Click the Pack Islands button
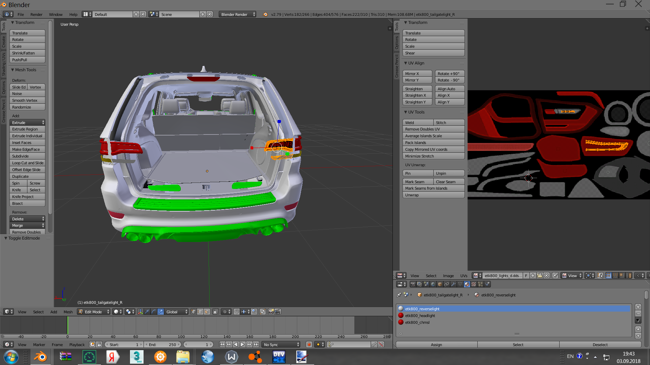The width and height of the screenshot is (650, 365). coord(433,143)
